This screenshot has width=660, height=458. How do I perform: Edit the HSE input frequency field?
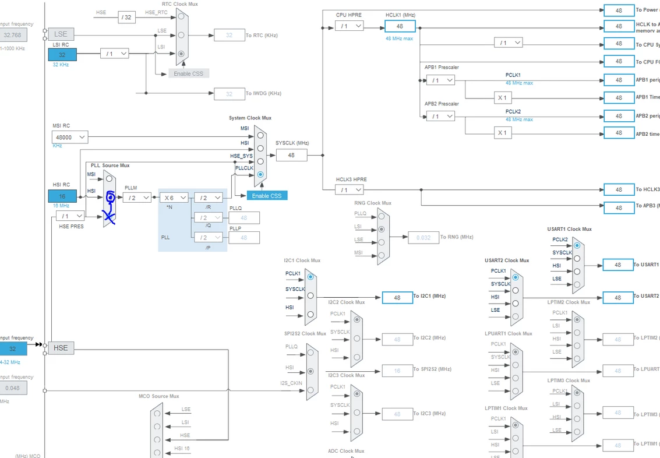tap(13, 349)
